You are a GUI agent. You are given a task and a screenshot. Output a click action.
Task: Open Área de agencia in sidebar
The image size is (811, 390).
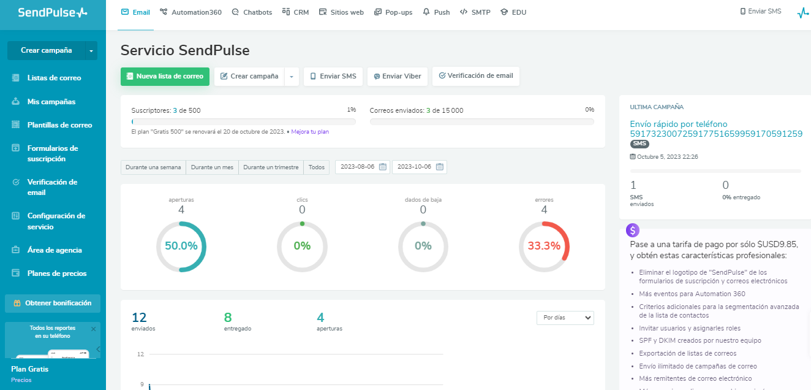click(x=55, y=250)
